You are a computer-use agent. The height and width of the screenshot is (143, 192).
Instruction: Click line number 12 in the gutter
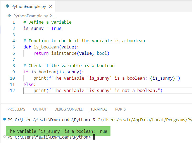click(12, 91)
